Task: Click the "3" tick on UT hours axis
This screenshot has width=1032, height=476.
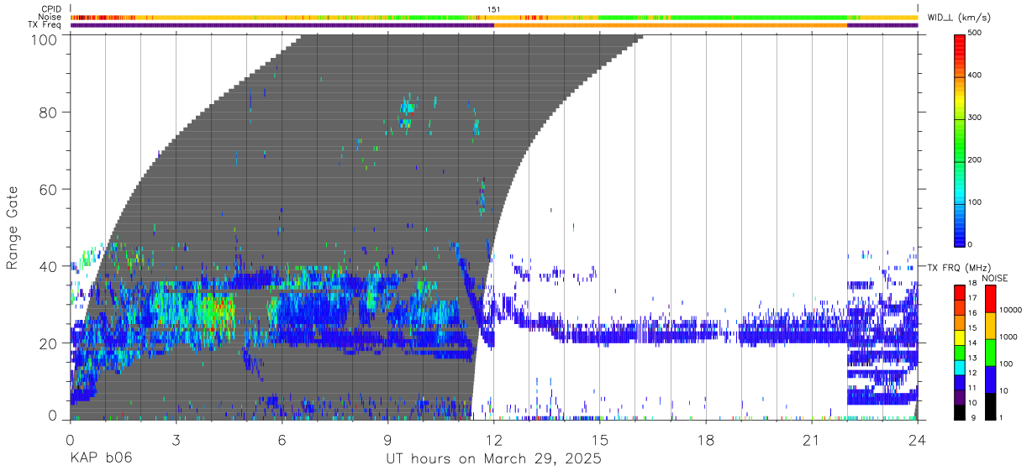Action: coord(176,440)
